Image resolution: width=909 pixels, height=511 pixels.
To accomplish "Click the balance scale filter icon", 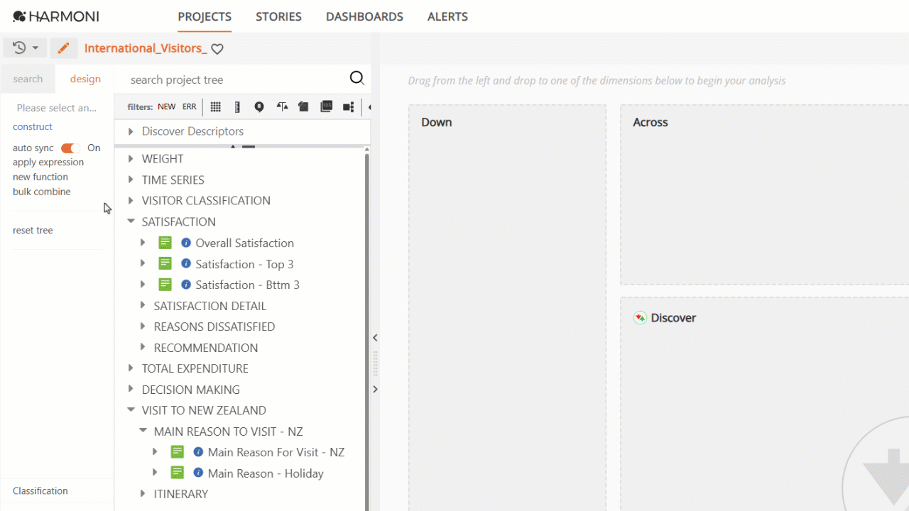I will [x=282, y=107].
